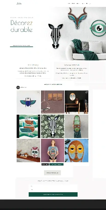
Task: Open the Instagram profile avatar above the gallery
Action: pyautogui.click(x=18, y=87)
